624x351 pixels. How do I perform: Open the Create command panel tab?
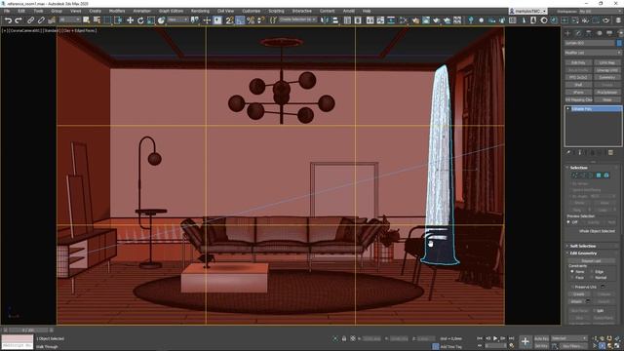pyautogui.click(x=567, y=33)
